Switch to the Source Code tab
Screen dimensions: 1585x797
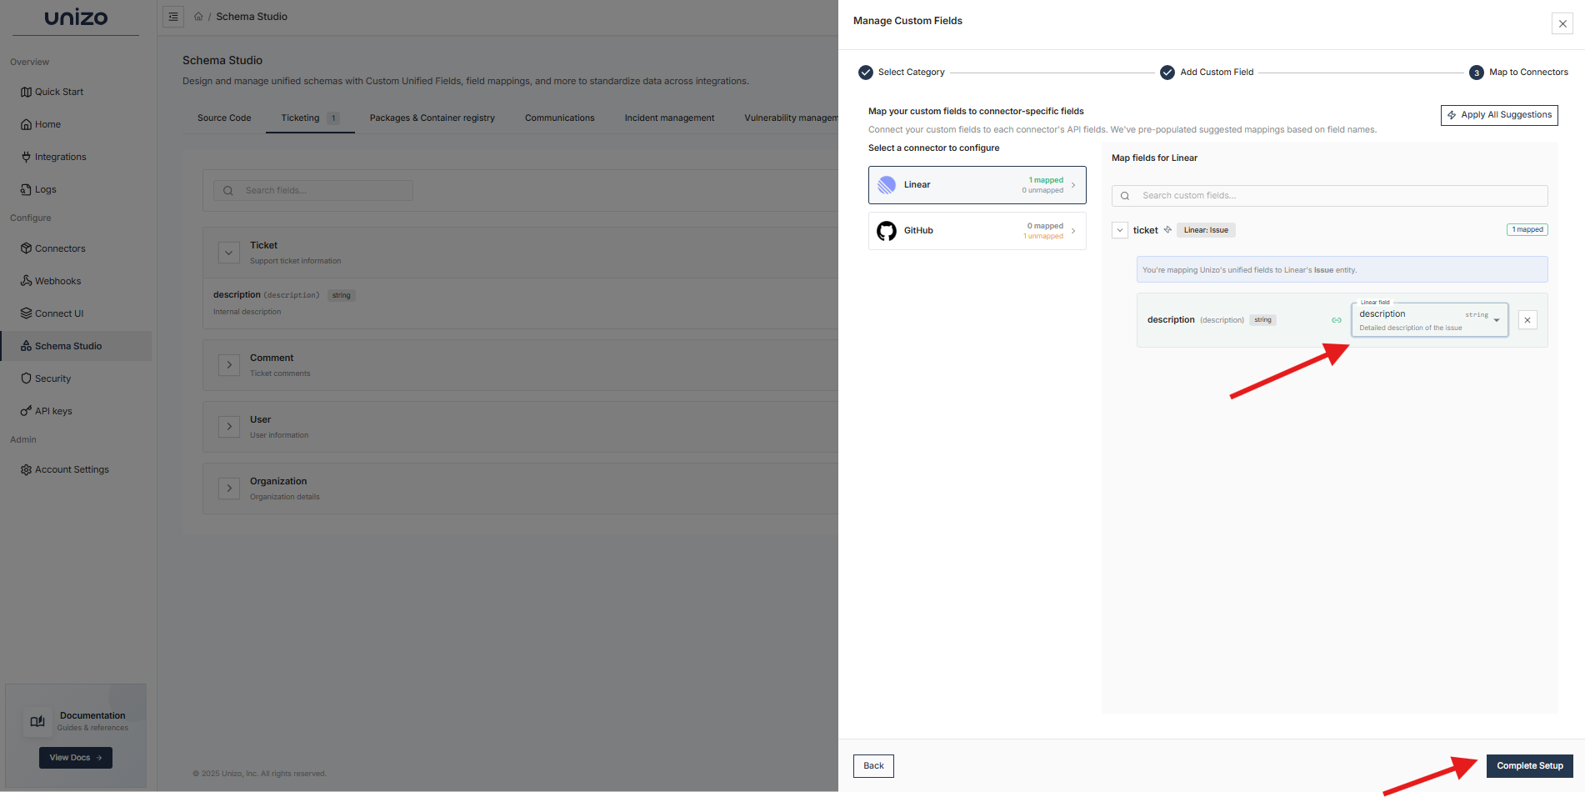(x=224, y=118)
